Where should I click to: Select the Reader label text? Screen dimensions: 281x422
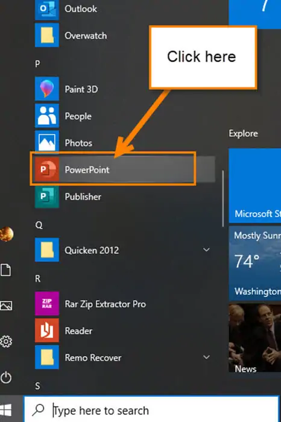pyautogui.click(x=78, y=331)
